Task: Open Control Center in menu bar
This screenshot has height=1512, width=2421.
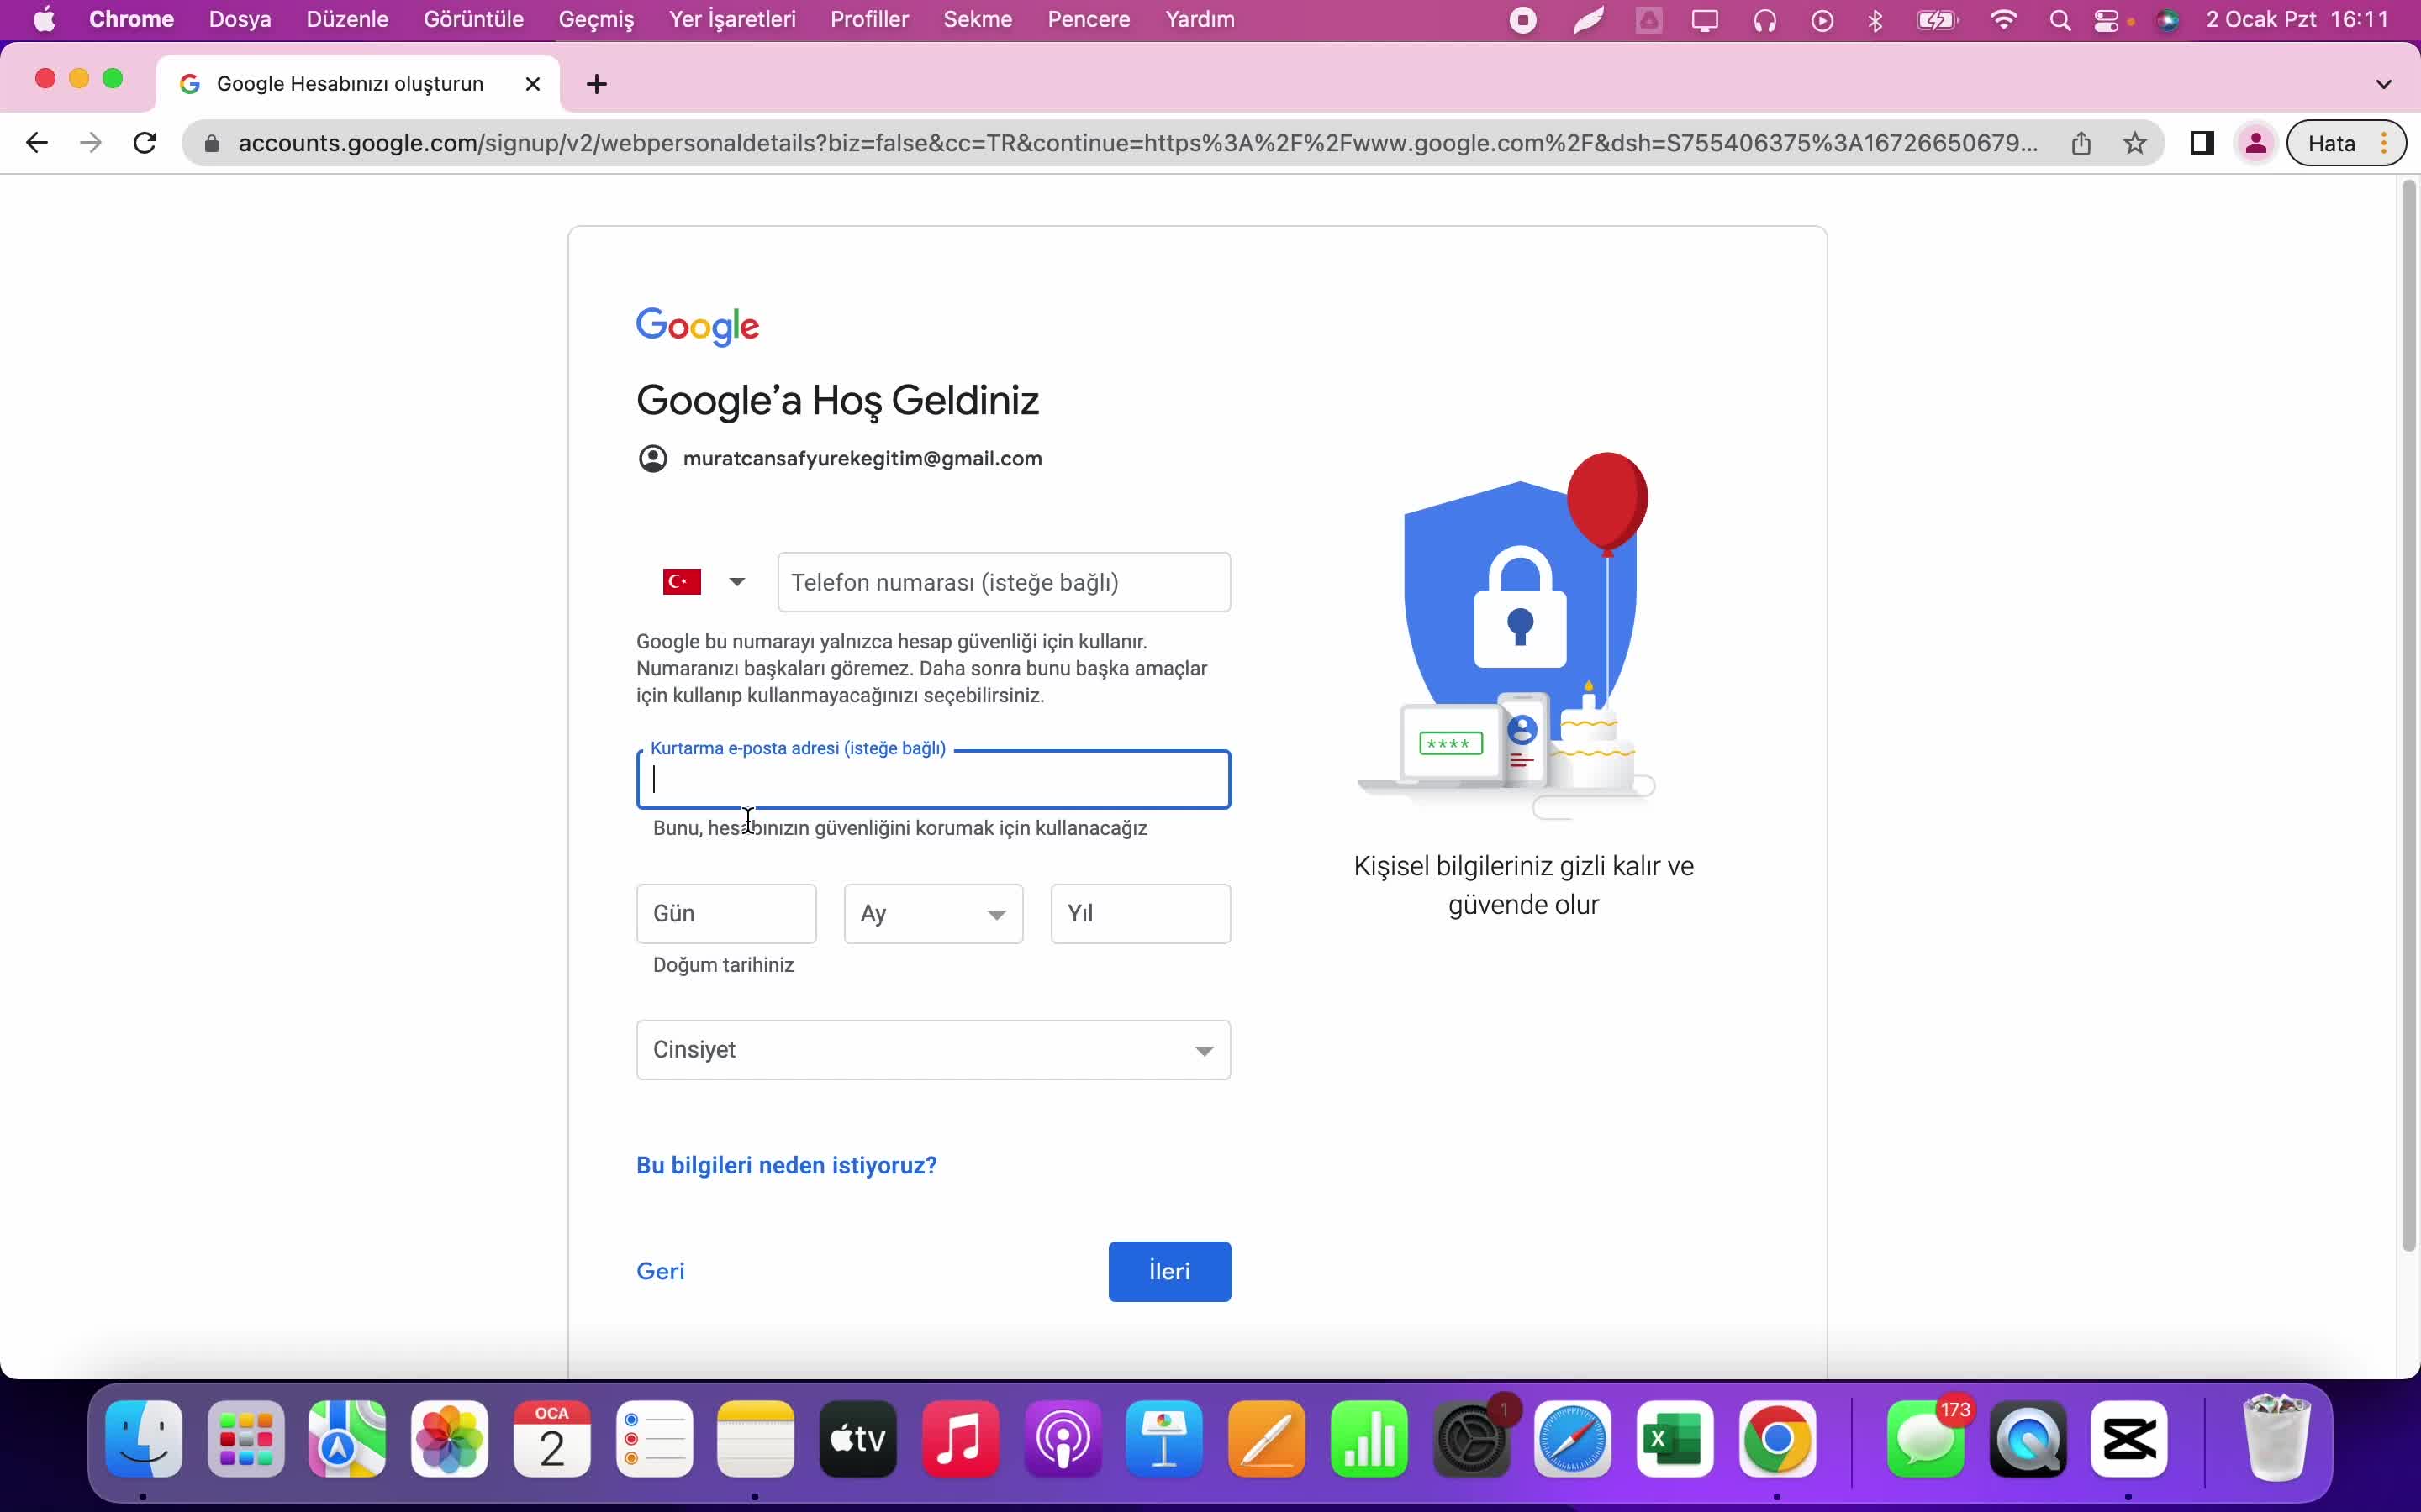Action: [2107, 20]
